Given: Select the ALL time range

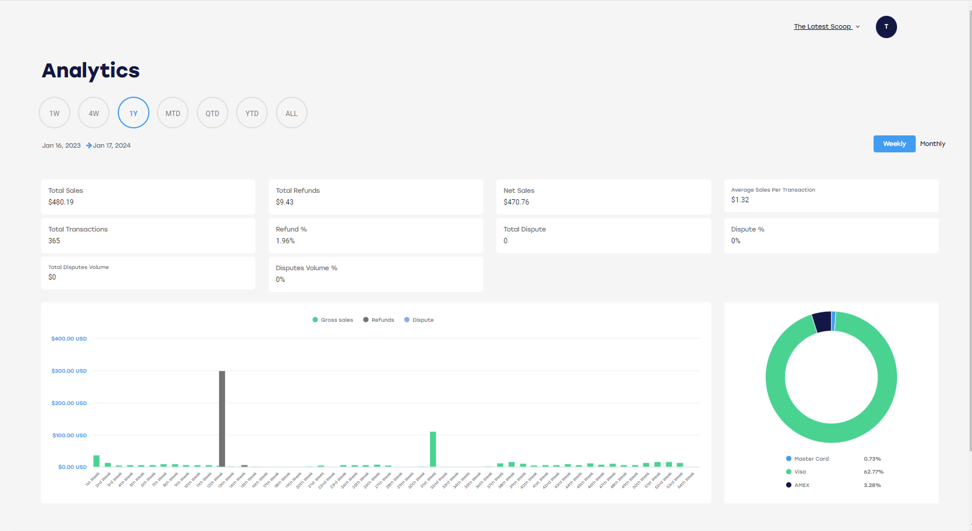Looking at the screenshot, I should 292,113.
